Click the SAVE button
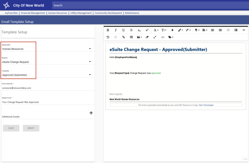The width and height of the screenshot is (249, 163). coord(11,128)
